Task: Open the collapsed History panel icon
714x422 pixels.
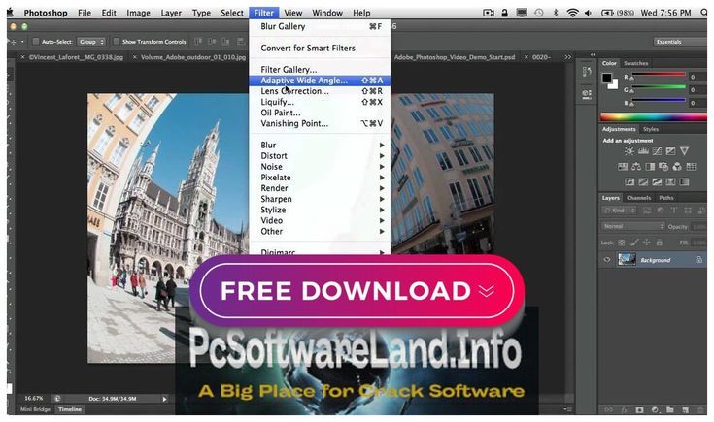Action: [x=587, y=72]
